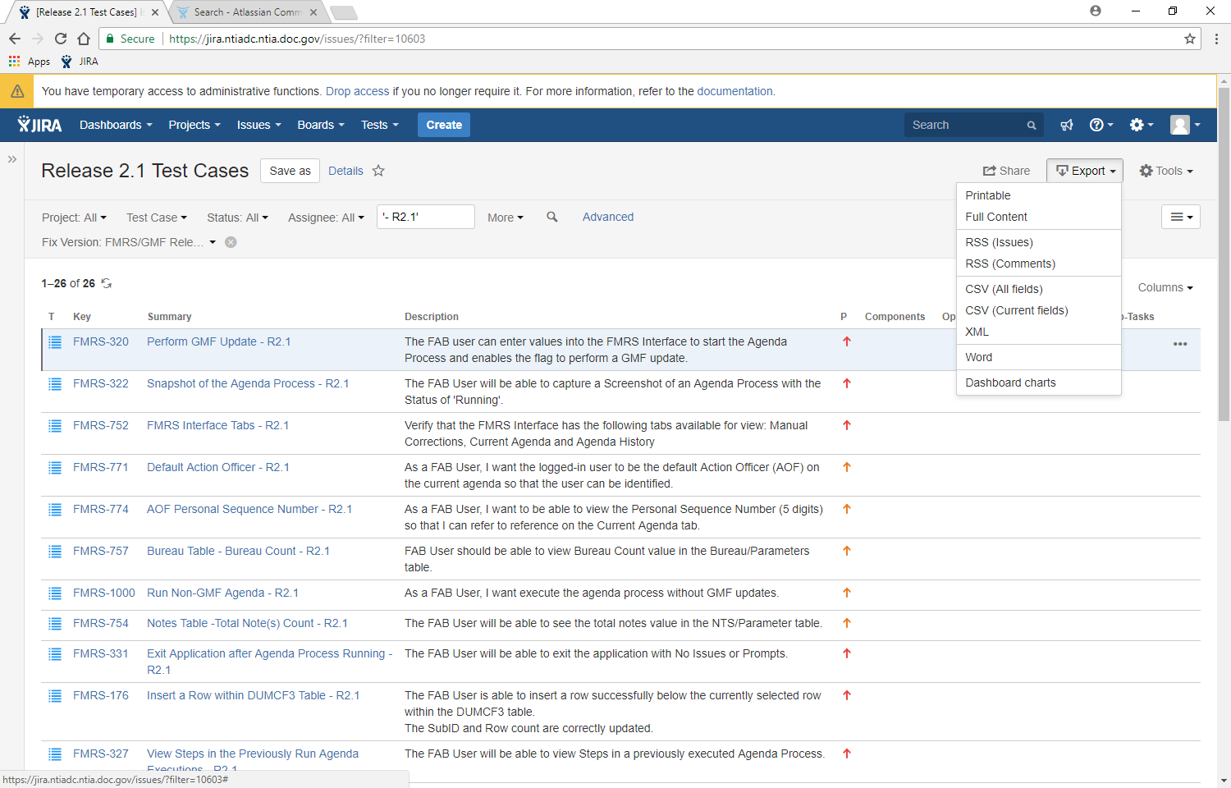
Task: Open the user profile avatar menu
Action: (1185, 125)
